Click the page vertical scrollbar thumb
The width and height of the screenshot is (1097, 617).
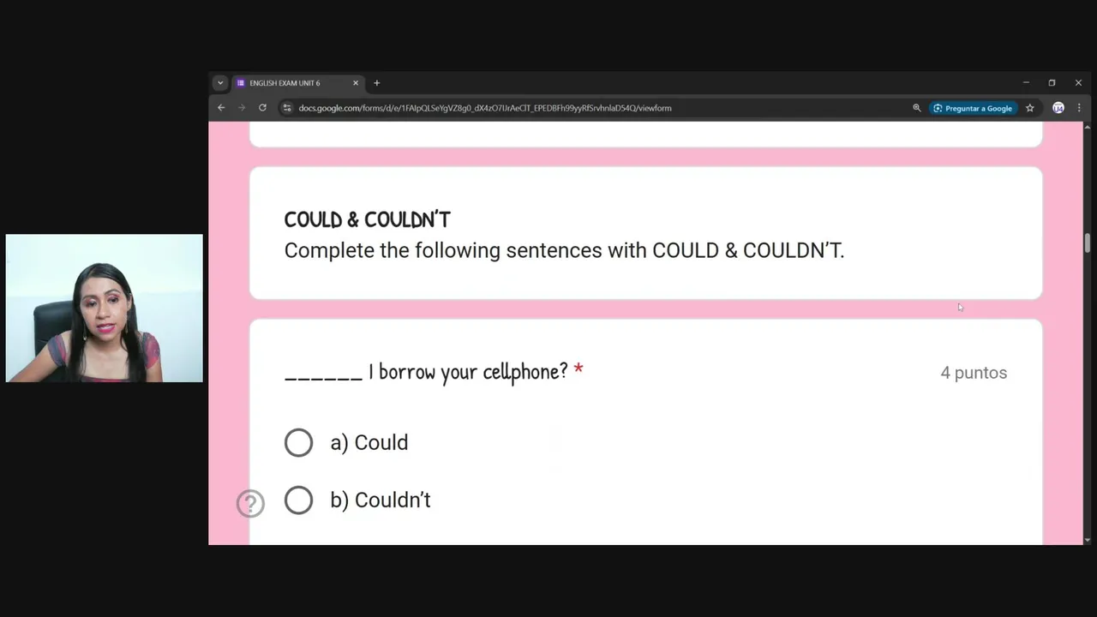[1088, 243]
